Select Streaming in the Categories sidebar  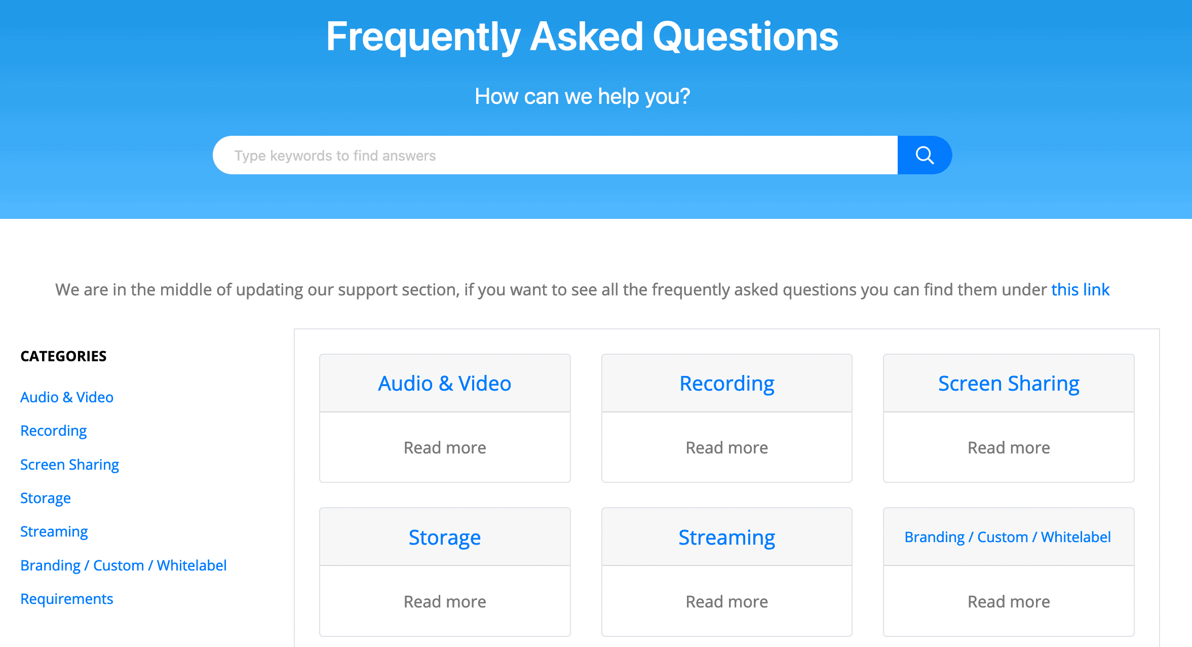pos(54,531)
